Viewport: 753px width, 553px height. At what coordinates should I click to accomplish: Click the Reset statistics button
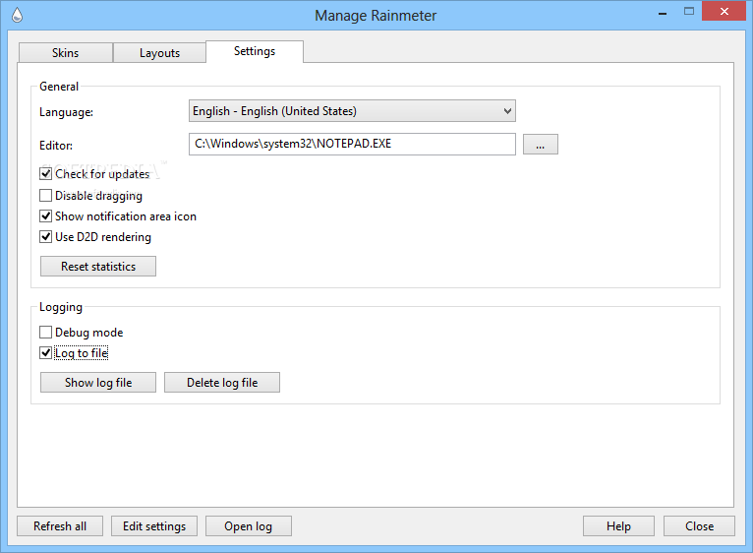click(x=98, y=267)
